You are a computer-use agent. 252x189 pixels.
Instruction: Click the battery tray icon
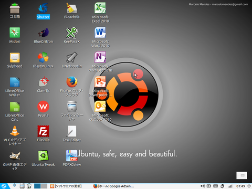(209, 186)
